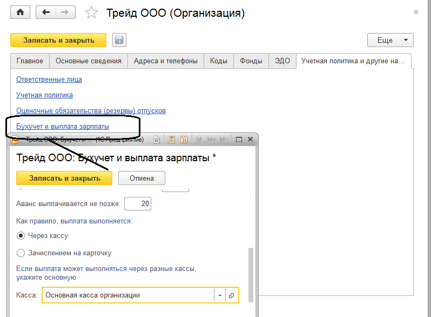
Task: Open calendar icon in dialog title bar
Action: 184,140
